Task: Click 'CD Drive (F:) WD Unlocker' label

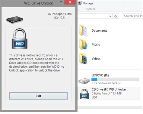Action: click(109, 89)
